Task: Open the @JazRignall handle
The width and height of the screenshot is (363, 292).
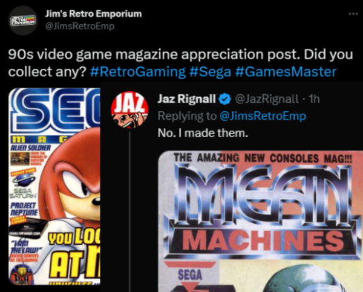Action: point(267,99)
